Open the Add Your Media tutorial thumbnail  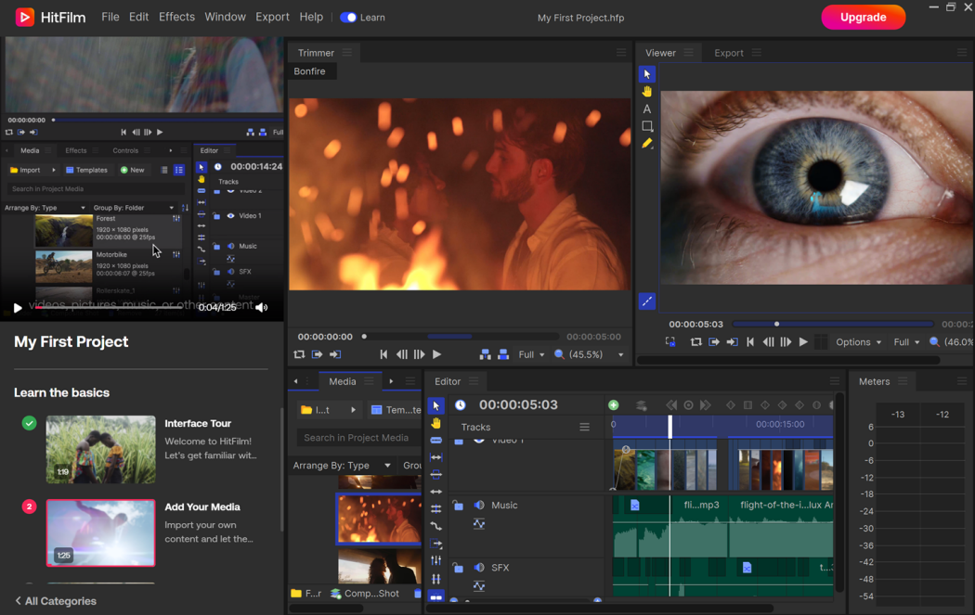pyautogui.click(x=100, y=533)
